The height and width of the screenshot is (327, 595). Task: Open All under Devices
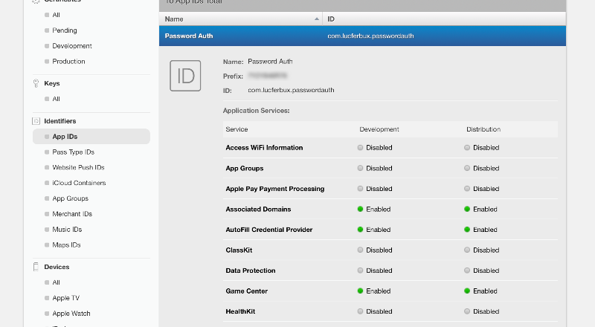pos(57,282)
